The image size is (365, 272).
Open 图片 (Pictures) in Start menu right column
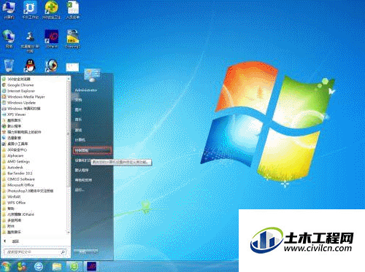[x=78, y=110]
